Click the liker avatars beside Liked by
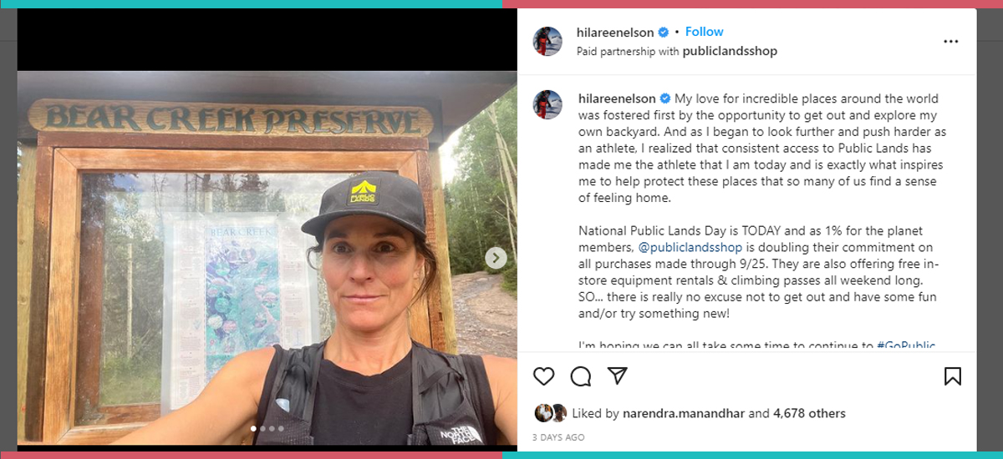Screen dimensions: 1003x459 click(x=550, y=412)
